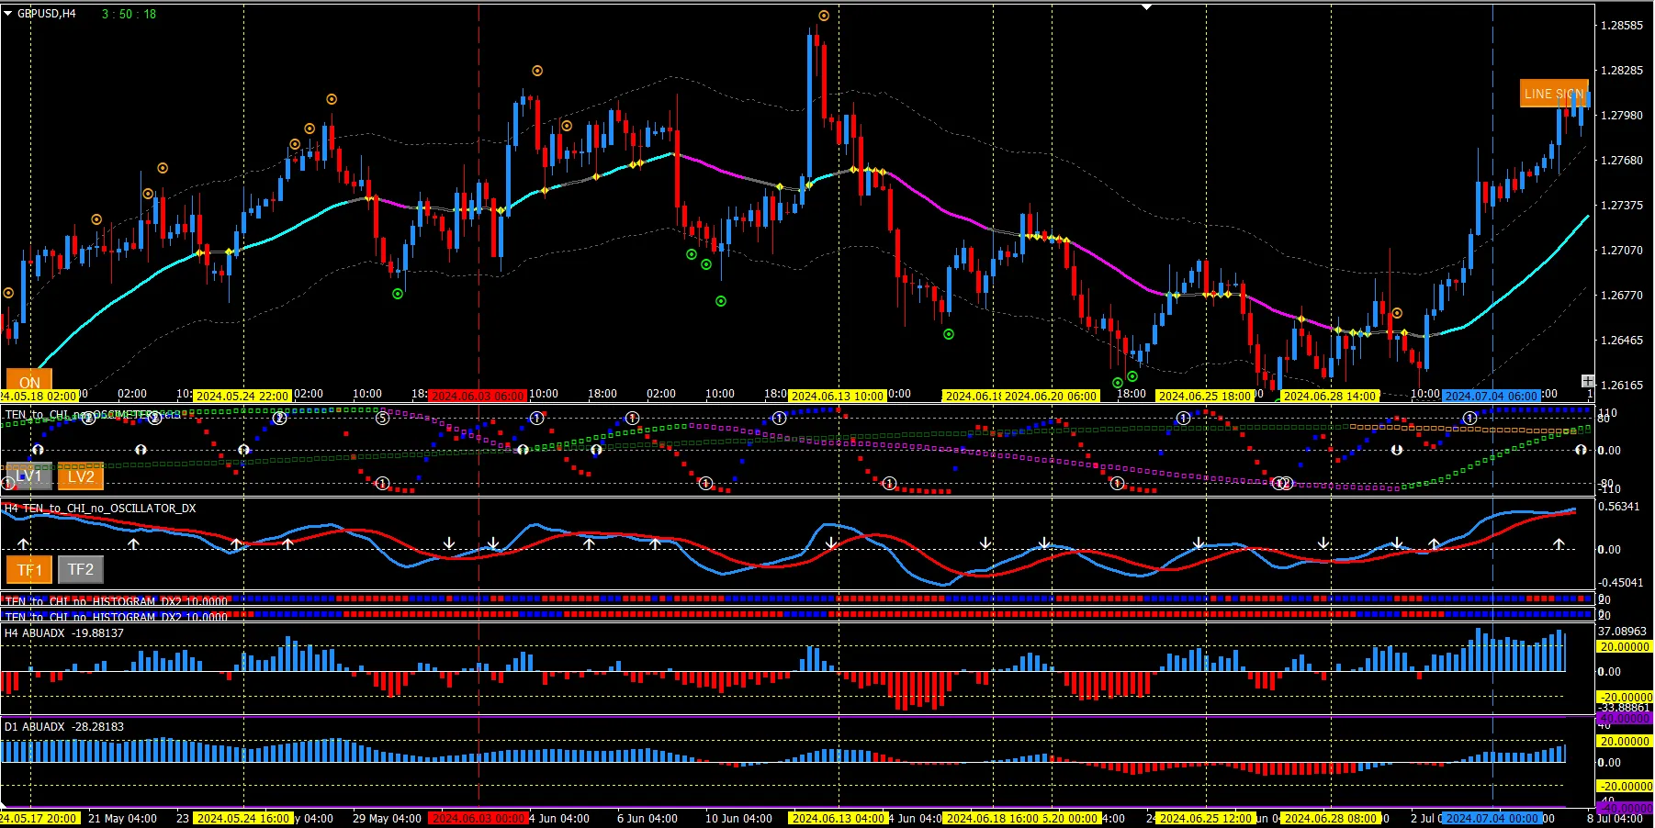The image size is (1655, 828).
Task: Click the orange signal circle above the highest candle
Action: coord(824,16)
